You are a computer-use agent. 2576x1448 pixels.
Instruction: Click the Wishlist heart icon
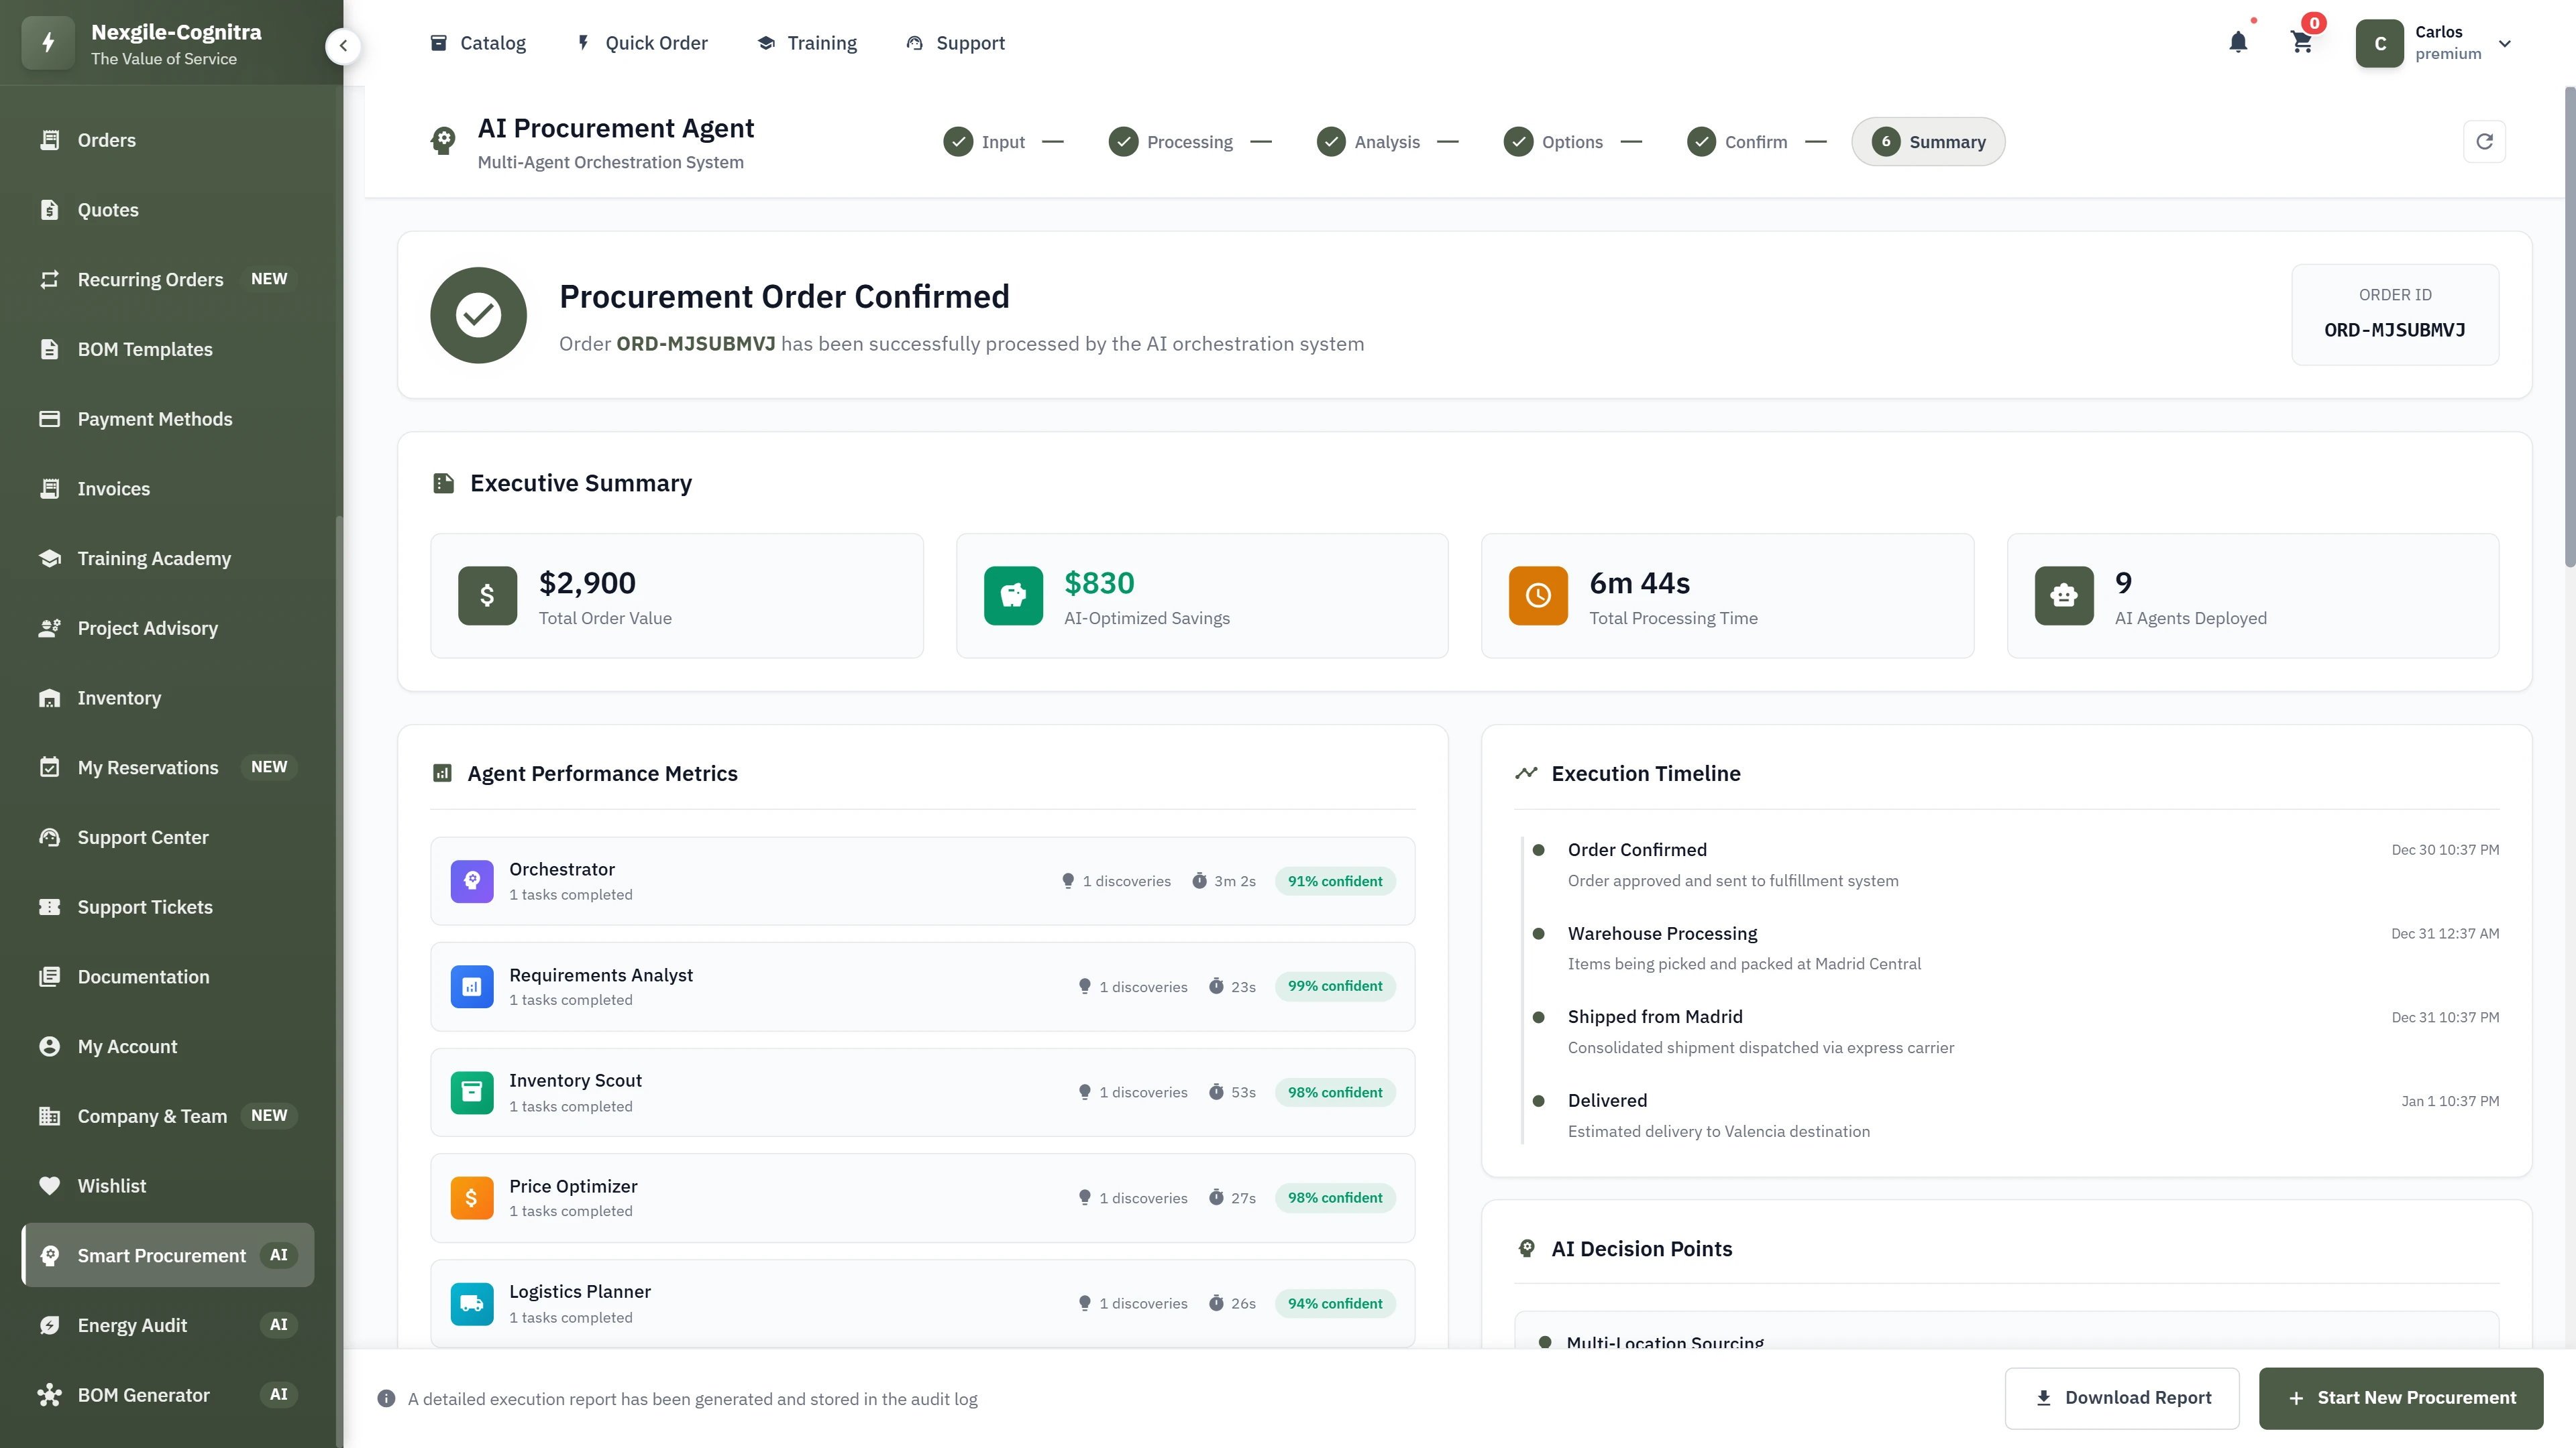(x=51, y=1185)
